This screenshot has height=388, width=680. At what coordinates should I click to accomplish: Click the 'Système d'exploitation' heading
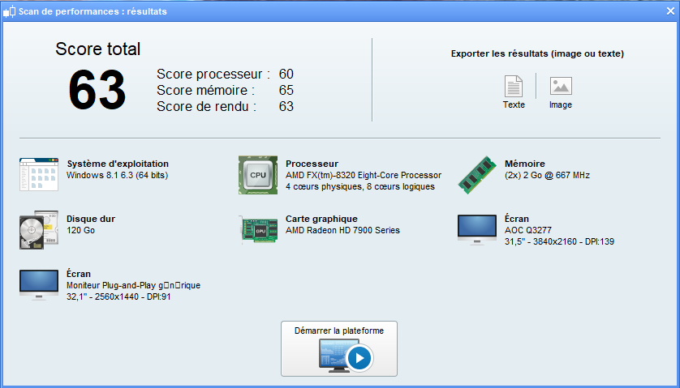pos(118,164)
